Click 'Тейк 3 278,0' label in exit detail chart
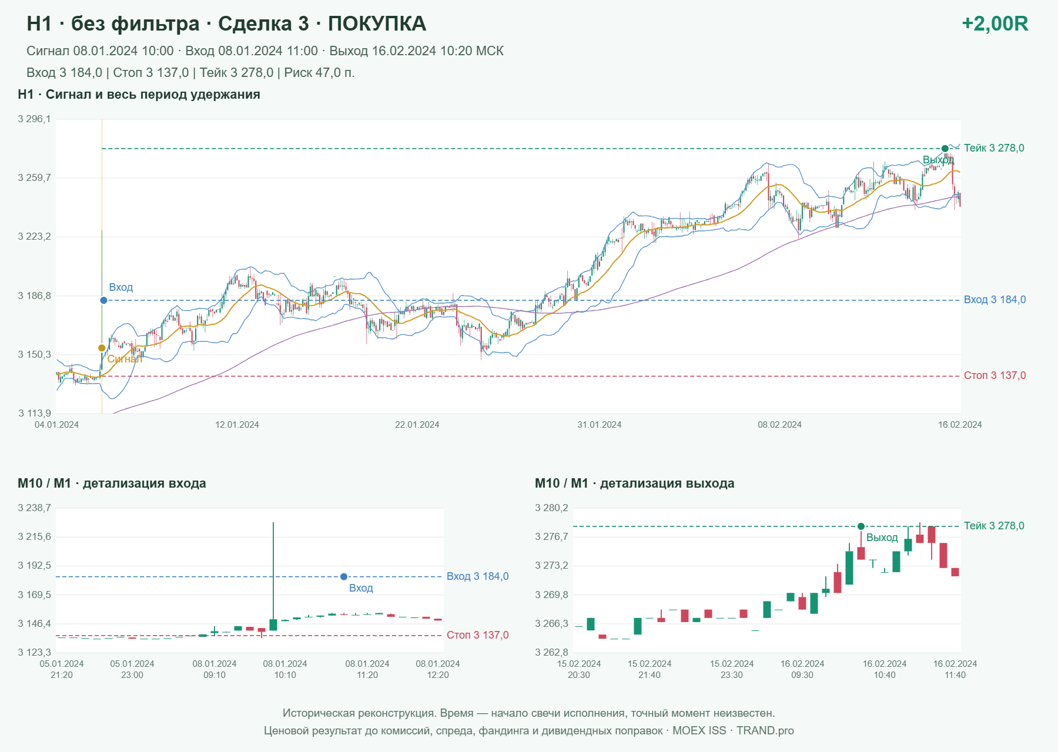This screenshot has width=1058, height=752. click(x=994, y=526)
